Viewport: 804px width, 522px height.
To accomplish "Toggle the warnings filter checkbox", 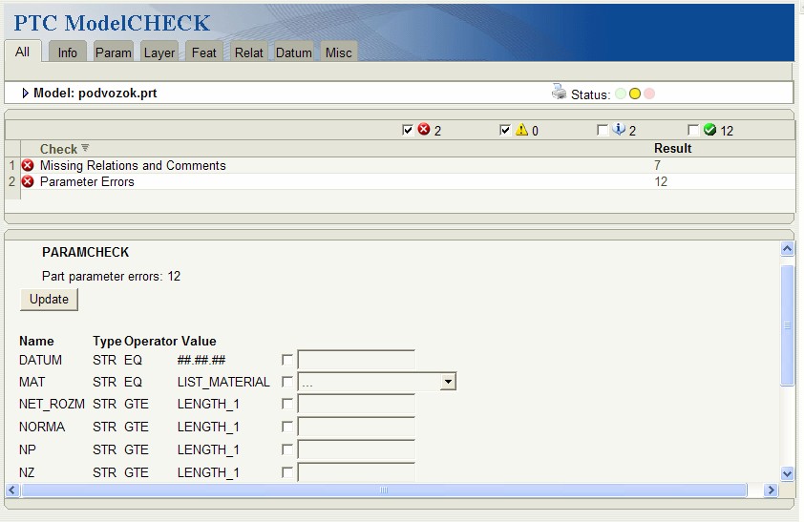I will [504, 130].
